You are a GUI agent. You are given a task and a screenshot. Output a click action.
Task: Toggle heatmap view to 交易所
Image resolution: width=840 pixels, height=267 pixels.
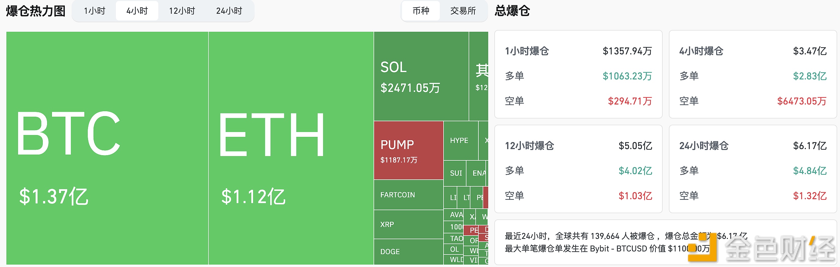(x=463, y=11)
